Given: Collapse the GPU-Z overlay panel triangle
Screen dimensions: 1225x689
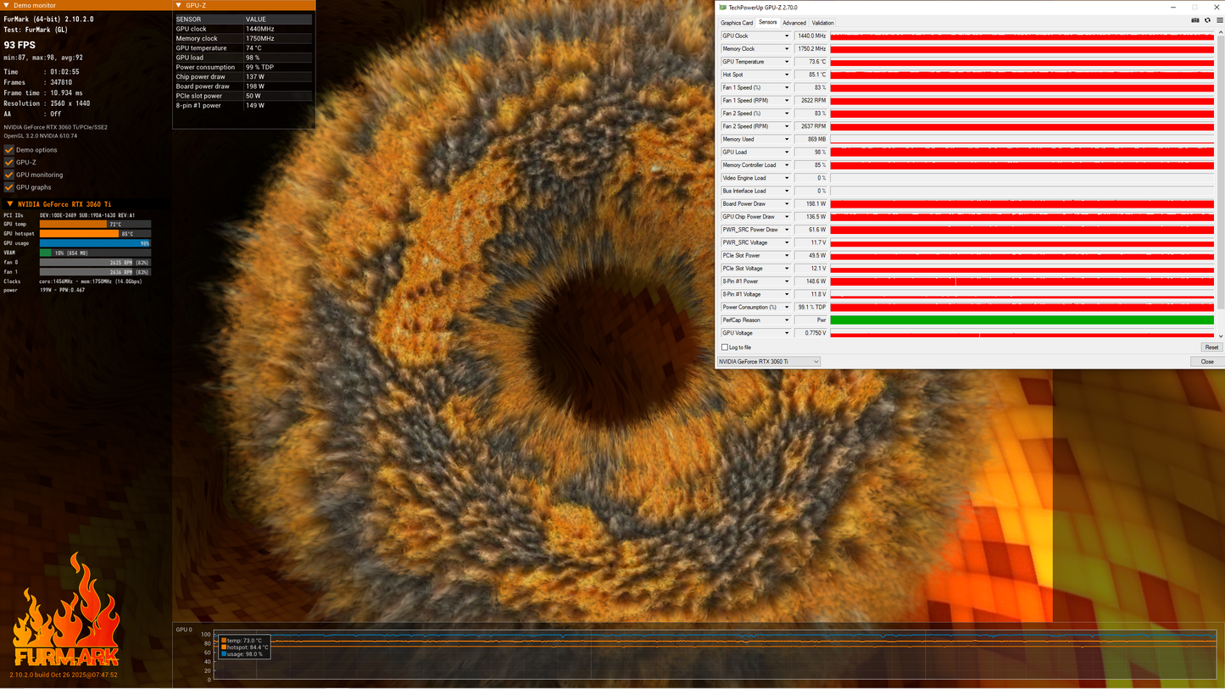Looking at the screenshot, I should [x=179, y=5].
